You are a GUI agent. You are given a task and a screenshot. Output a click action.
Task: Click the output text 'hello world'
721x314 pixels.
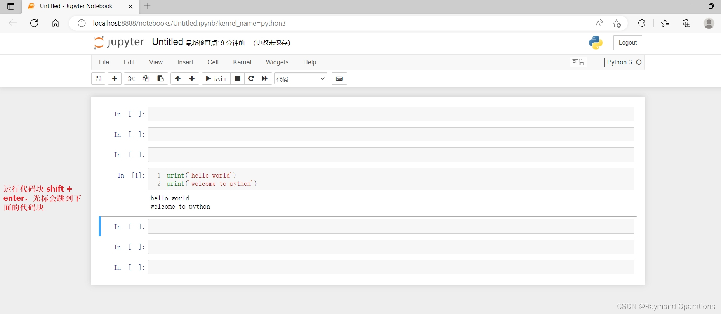coord(170,198)
